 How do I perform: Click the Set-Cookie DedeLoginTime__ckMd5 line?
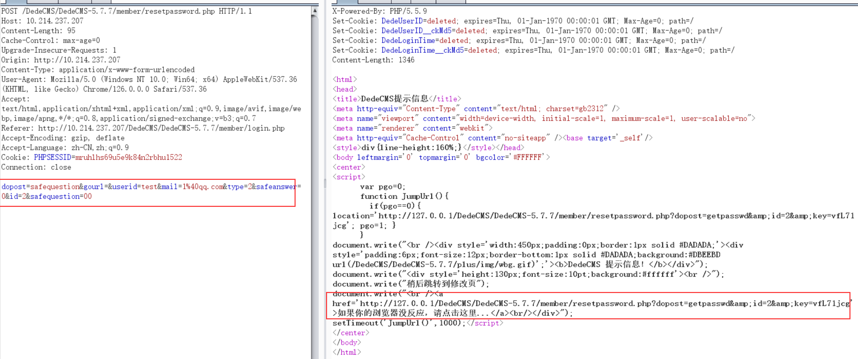click(x=534, y=50)
